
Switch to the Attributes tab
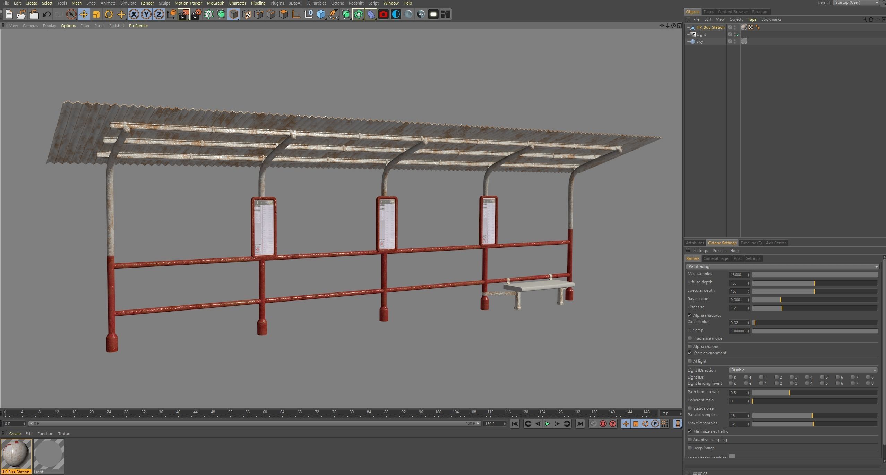click(695, 243)
